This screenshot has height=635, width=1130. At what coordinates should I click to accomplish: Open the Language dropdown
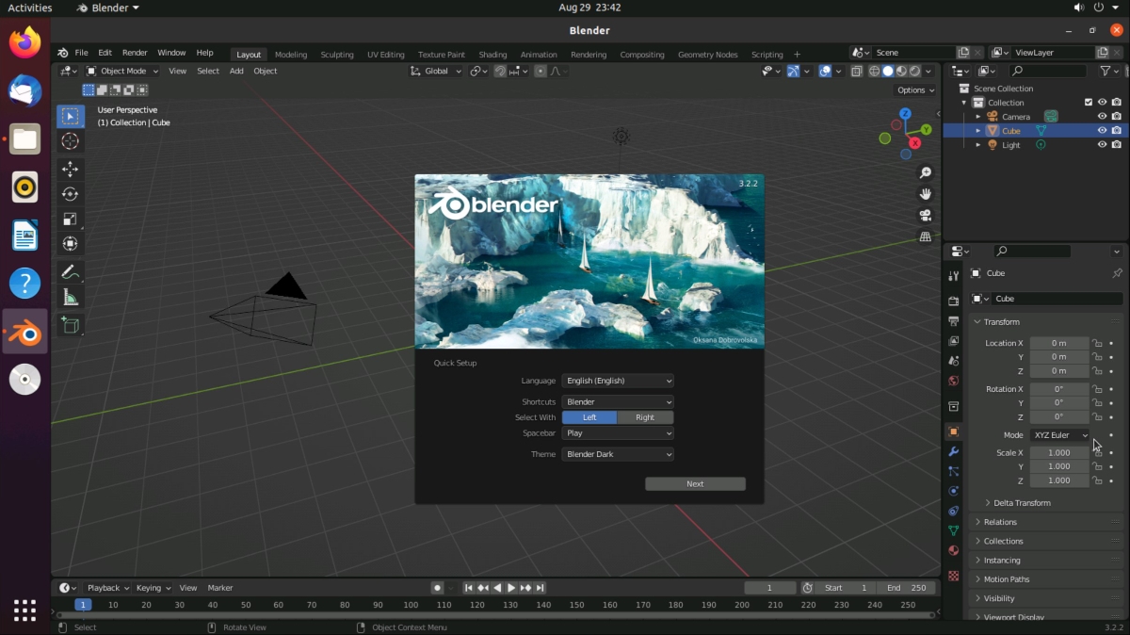pyautogui.click(x=618, y=381)
